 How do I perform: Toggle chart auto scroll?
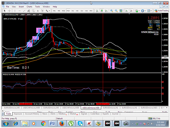126,11
